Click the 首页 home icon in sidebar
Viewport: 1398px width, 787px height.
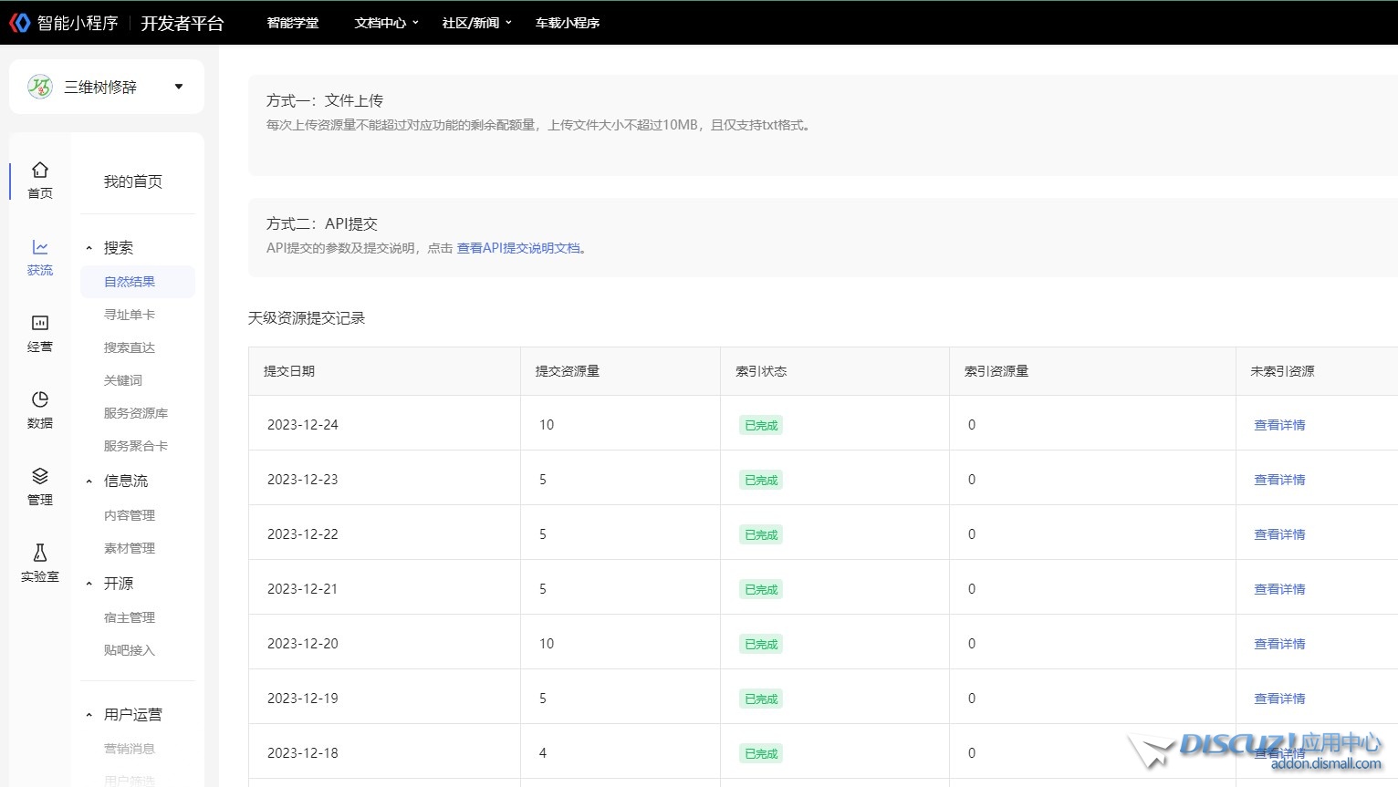click(x=39, y=171)
